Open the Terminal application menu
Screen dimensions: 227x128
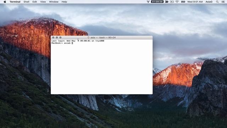(x=15, y=2)
